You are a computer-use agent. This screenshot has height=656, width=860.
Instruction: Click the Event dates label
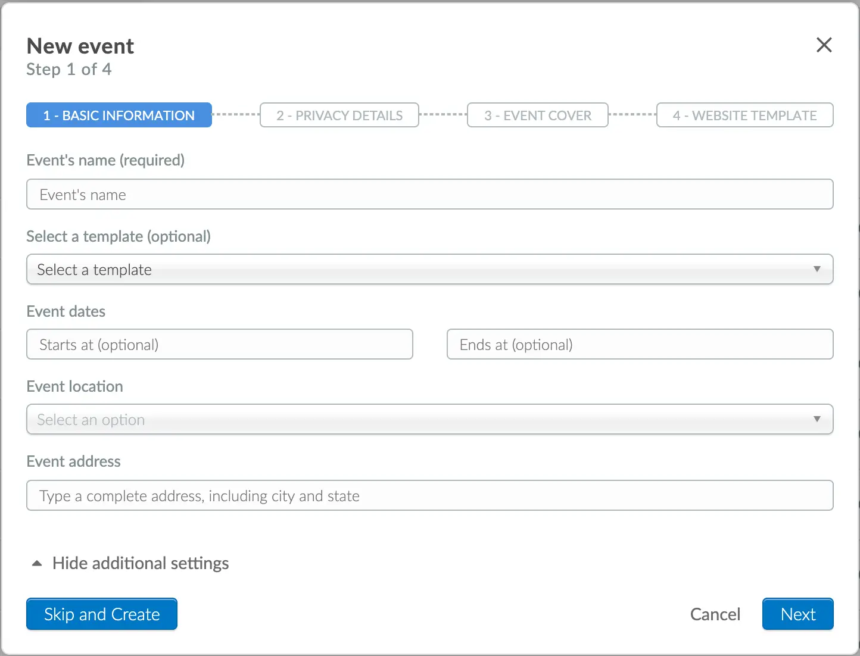point(66,311)
